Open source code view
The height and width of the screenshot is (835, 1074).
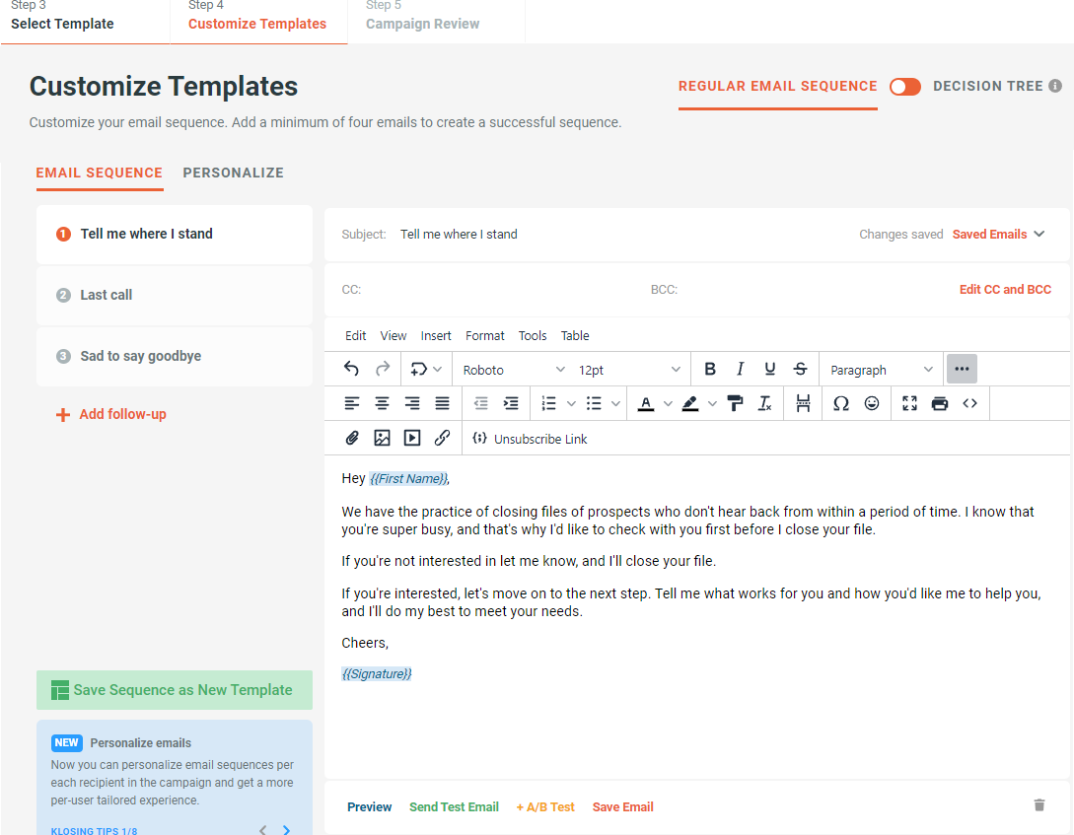(x=969, y=404)
